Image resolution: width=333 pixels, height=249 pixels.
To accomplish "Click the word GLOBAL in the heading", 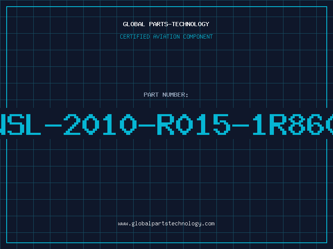I will (134, 24).
